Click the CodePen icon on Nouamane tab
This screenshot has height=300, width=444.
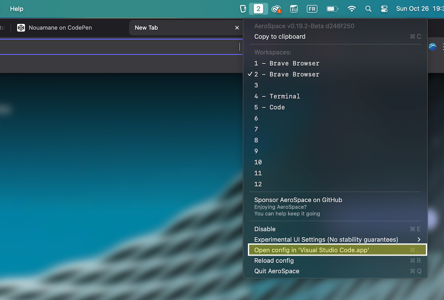[21, 28]
